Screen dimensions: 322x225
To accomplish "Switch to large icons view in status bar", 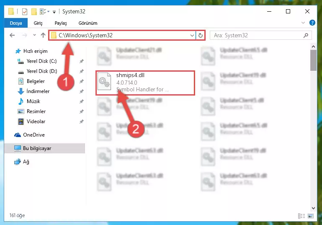I will click(311, 216).
